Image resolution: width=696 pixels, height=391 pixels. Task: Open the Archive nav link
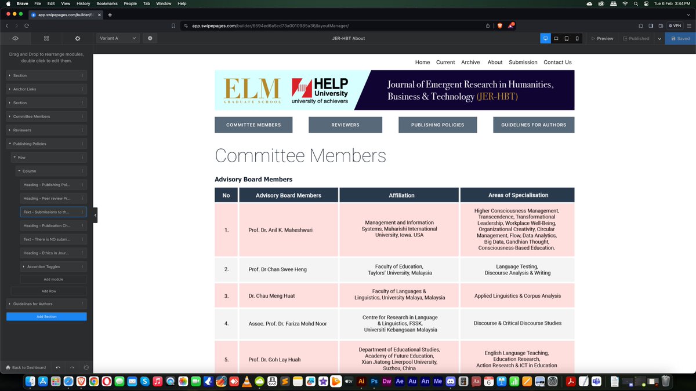(x=470, y=62)
